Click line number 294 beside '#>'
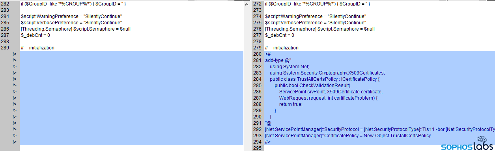The height and width of the screenshot is (151, 495). click(257, 142)
